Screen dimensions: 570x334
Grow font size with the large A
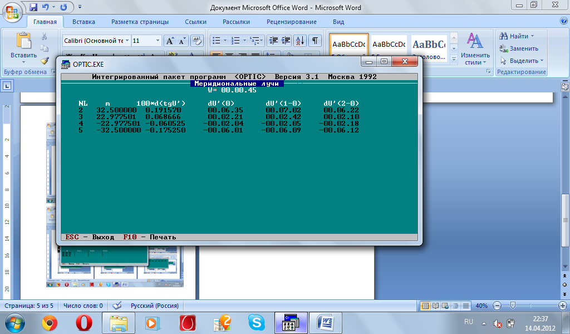click(x=170, y=41)
